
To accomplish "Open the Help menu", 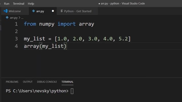I will pyautogui.click(x=31, y=4).
